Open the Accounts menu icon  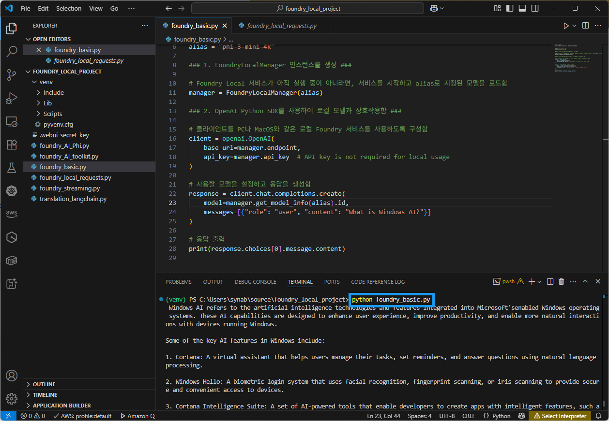(x=12, y=376)
